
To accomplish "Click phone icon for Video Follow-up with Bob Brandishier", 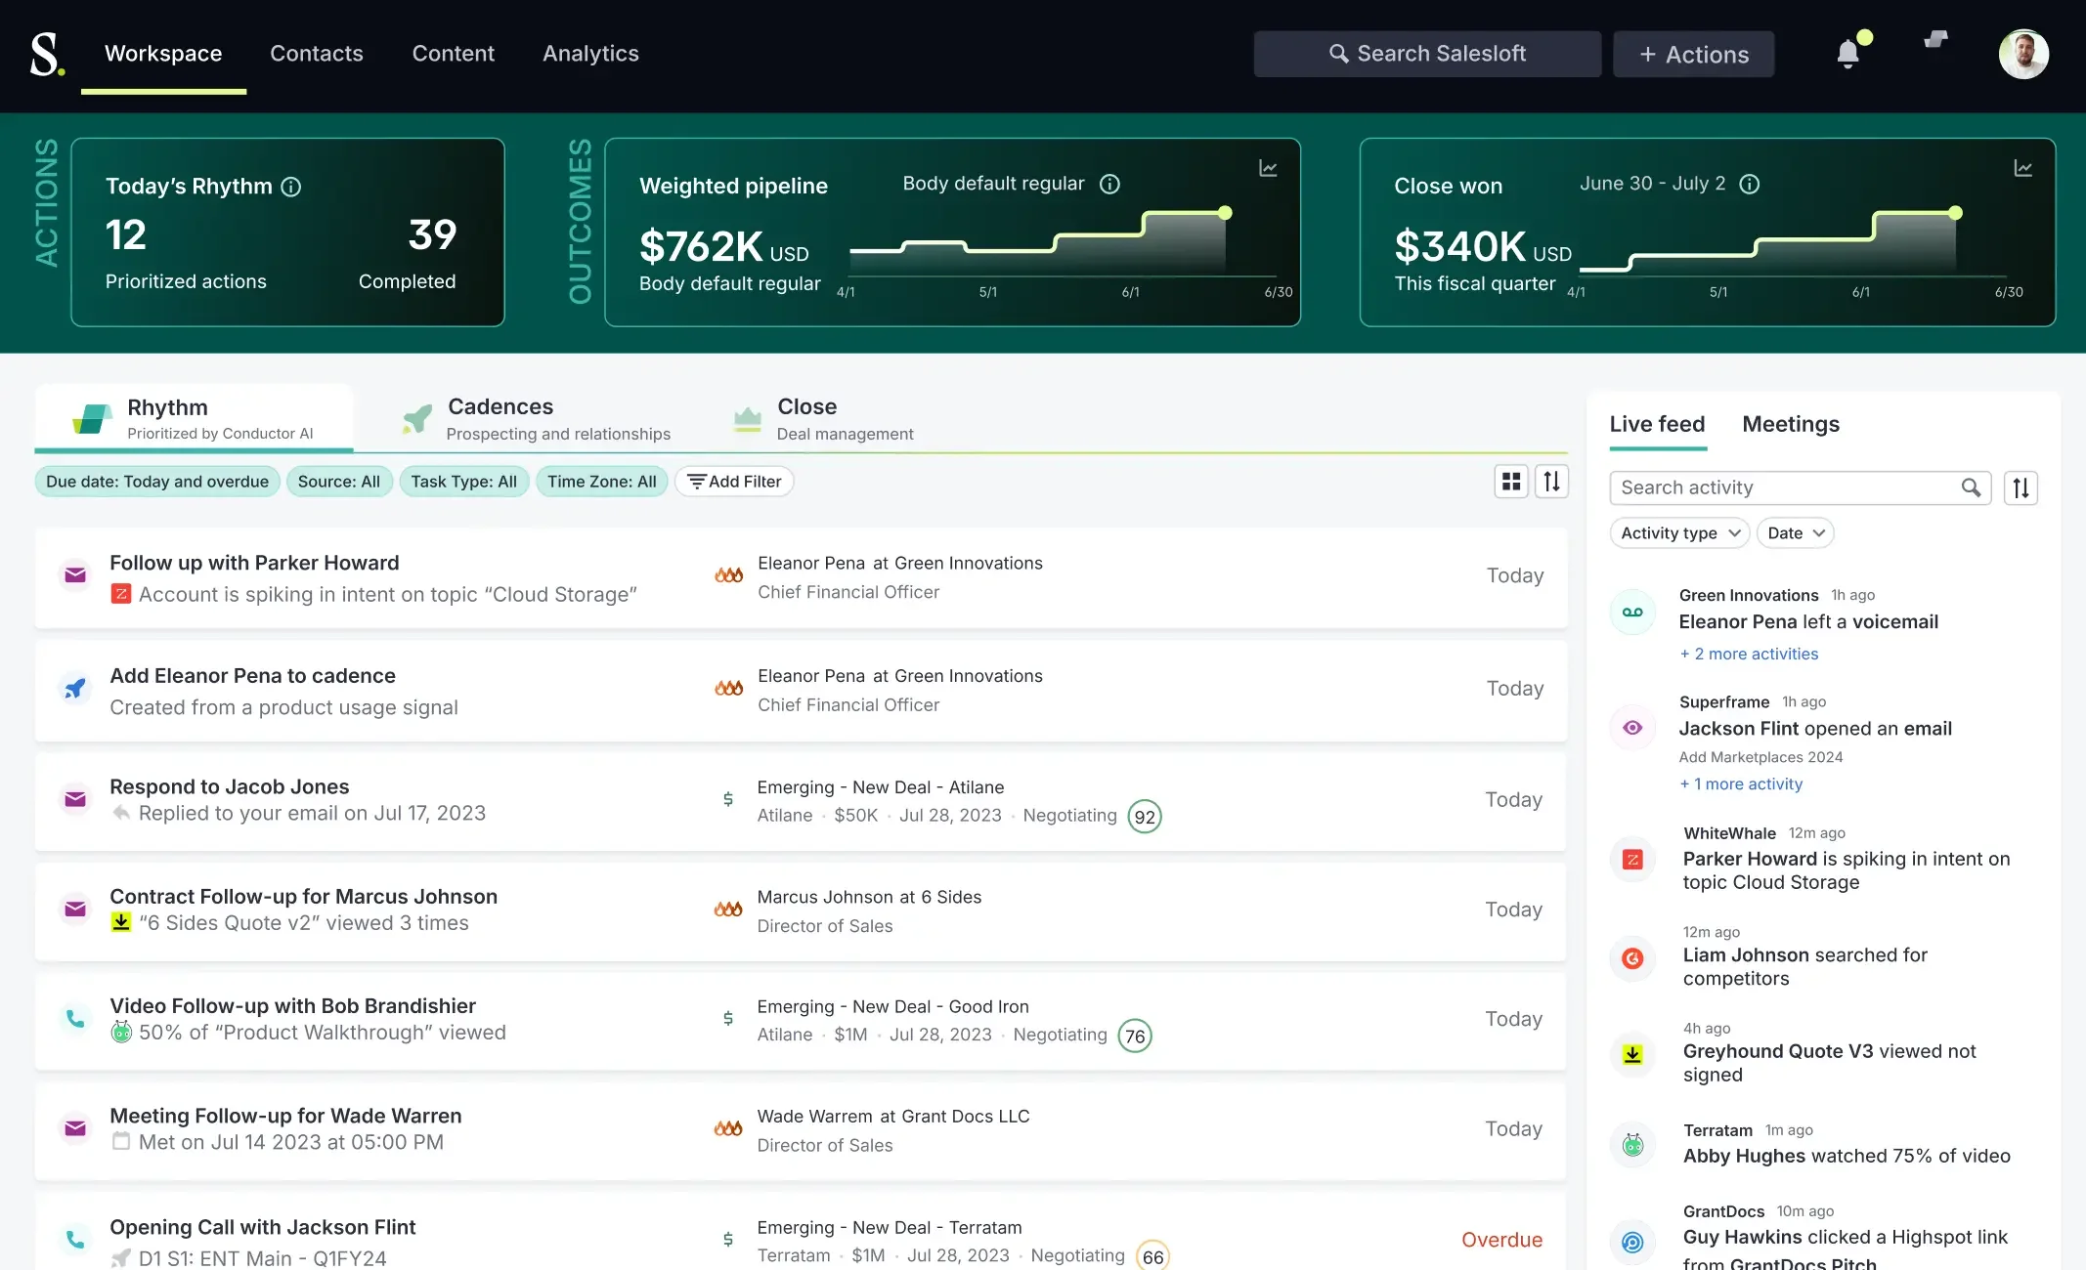I will coord(75,1019).
